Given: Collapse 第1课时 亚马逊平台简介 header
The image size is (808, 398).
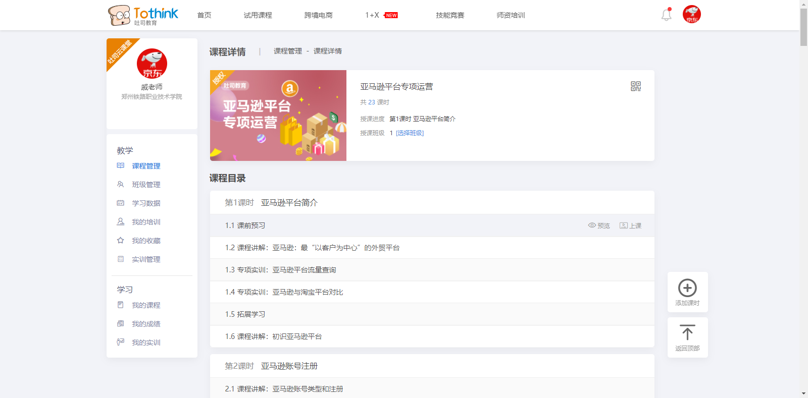Looking at the screenshot, I should point(432,202).
